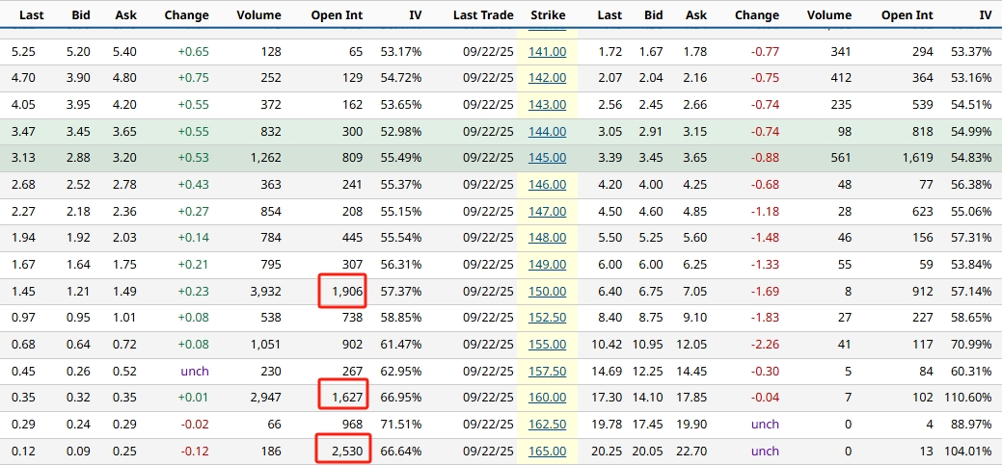Viewport: 1002px width, 465px height.
Task: Select the 148.00 strike link
Action: (x=547, y=238)
